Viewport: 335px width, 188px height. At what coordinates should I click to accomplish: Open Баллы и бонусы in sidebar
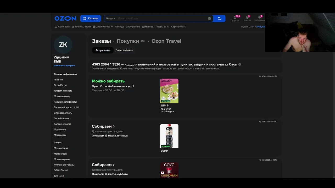tap(63, 107)
